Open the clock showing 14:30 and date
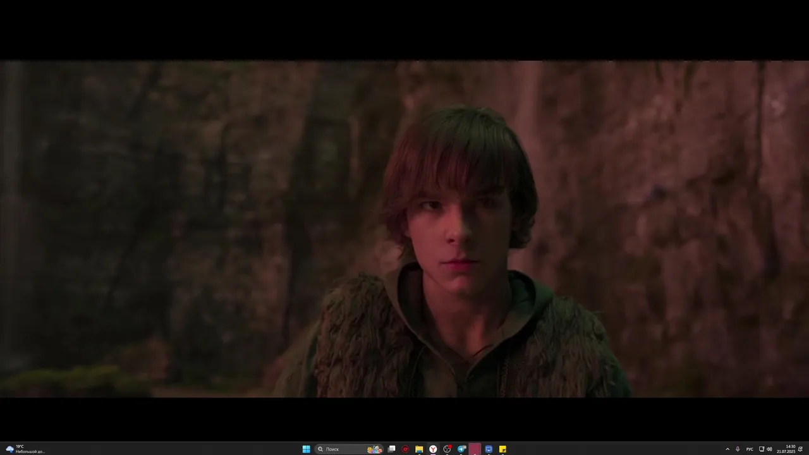This screenshot has width=809, height=455. click(x=786, y=449)
